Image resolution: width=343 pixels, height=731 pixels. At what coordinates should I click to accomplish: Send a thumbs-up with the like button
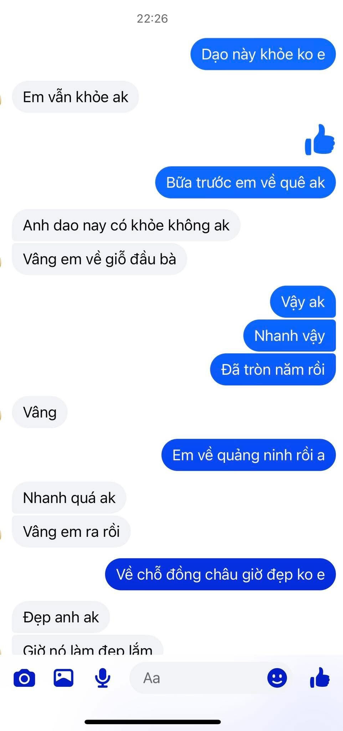click(320, 677)
